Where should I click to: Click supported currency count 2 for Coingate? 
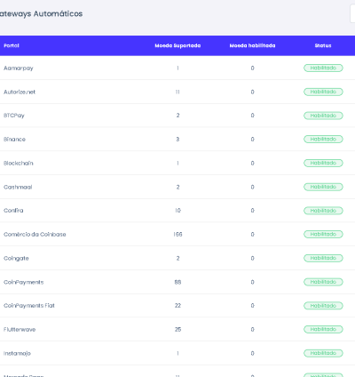(x=177, y=258)
